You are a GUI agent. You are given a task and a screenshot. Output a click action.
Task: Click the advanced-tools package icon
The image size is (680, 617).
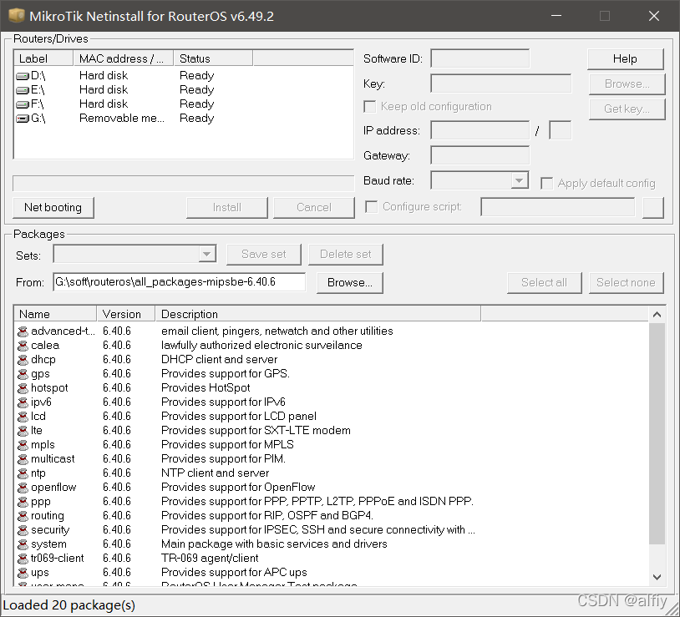coord(23,331)
